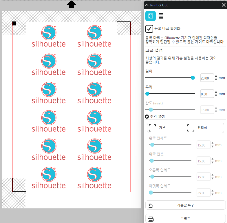Image resolution: width=227 pixels, height=223 pixels.
Task: Move the 아랫쪽 인세트 slider handle
Action: (x=151, y=193)
